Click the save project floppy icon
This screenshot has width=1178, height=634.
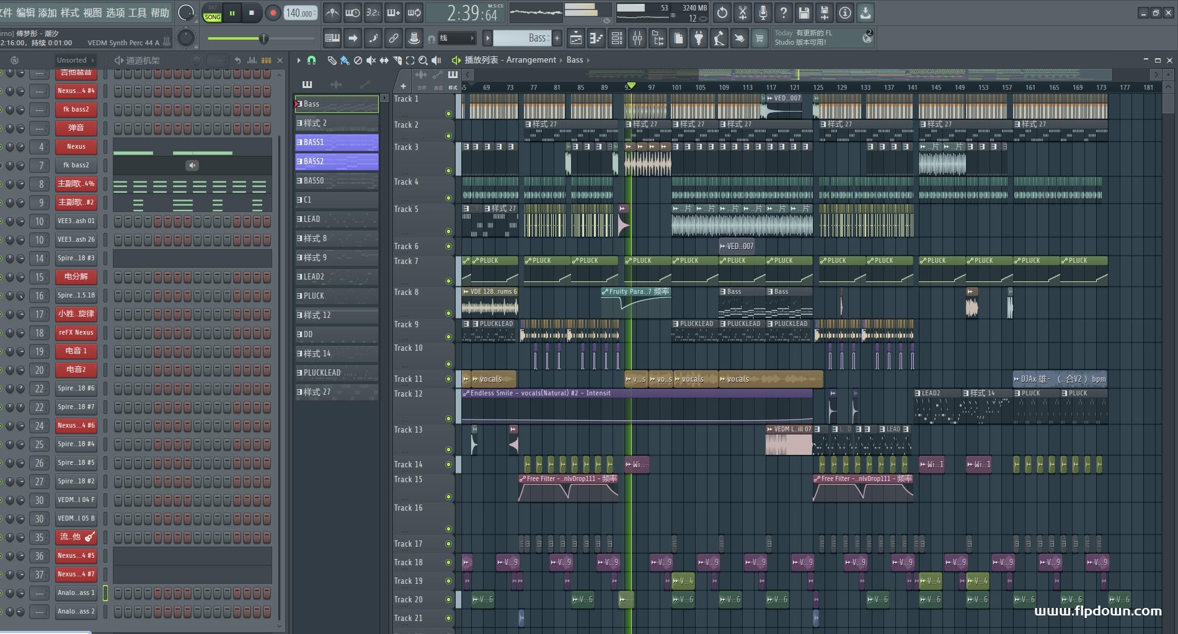pos(804,12)
